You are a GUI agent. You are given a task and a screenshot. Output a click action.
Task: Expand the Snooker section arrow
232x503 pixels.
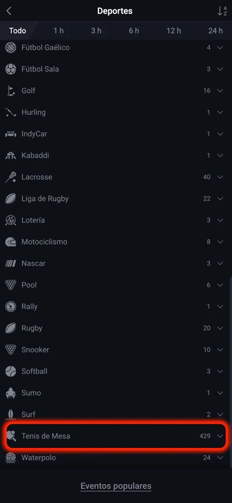[x=220, y=350]
